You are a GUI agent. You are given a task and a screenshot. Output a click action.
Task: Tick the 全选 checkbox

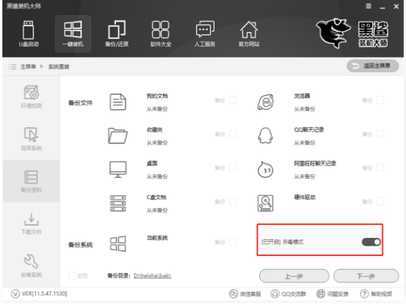(72, 275)
